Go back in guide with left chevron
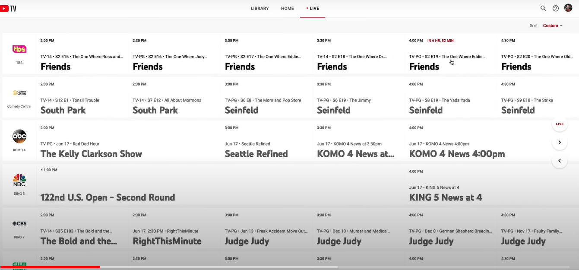 point(560,161)
